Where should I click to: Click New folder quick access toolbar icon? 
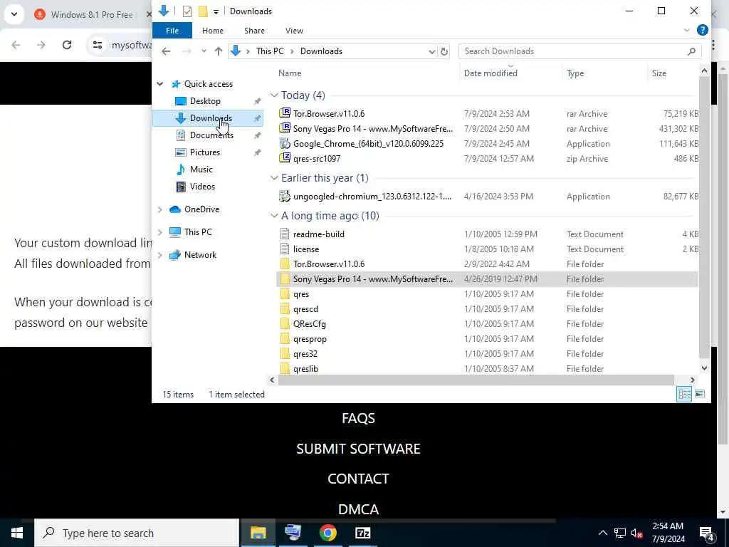point(203,11)
